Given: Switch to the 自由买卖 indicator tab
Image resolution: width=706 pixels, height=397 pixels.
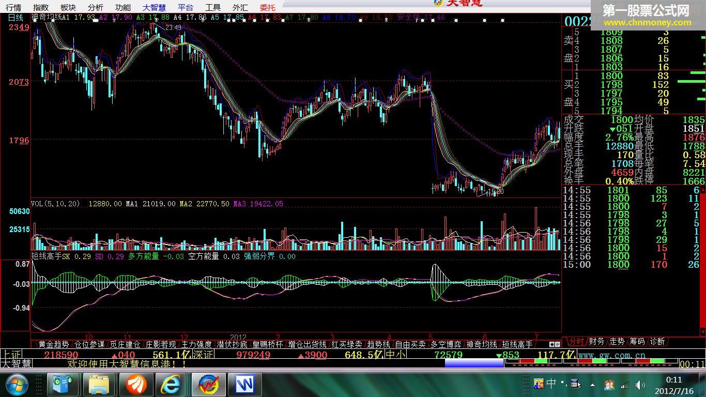Looking at the screenshot, I should pos(410,344).
